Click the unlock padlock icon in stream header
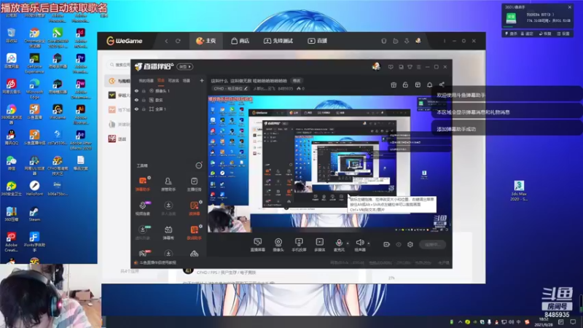Image resolution: width=583 pixels, height=328 pixels. (x=405, y=85)
